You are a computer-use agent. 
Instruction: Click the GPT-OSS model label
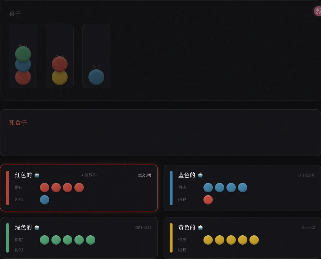click(143, 228)
